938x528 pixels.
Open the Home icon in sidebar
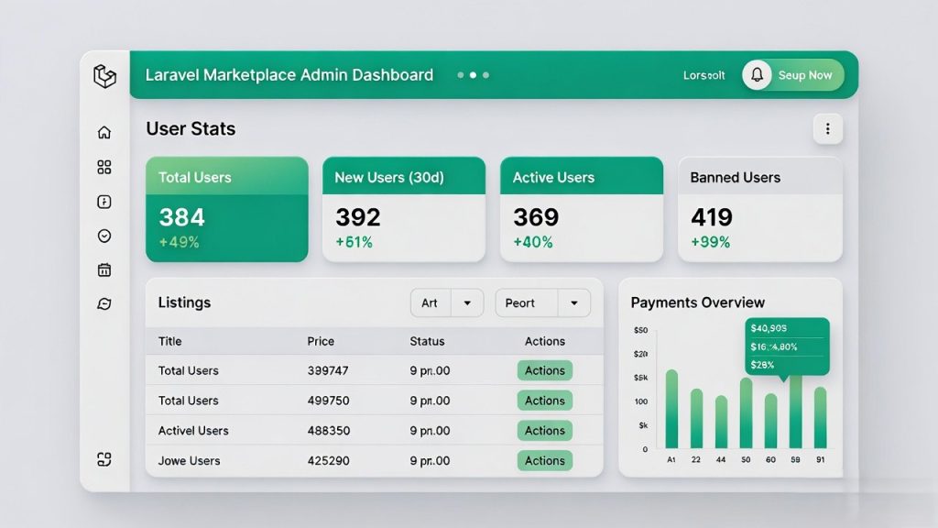click(x=104, y=132)
